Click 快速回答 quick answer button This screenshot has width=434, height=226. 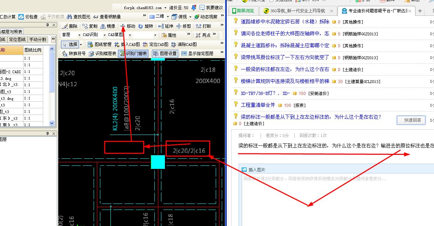(x=411, y=120)
